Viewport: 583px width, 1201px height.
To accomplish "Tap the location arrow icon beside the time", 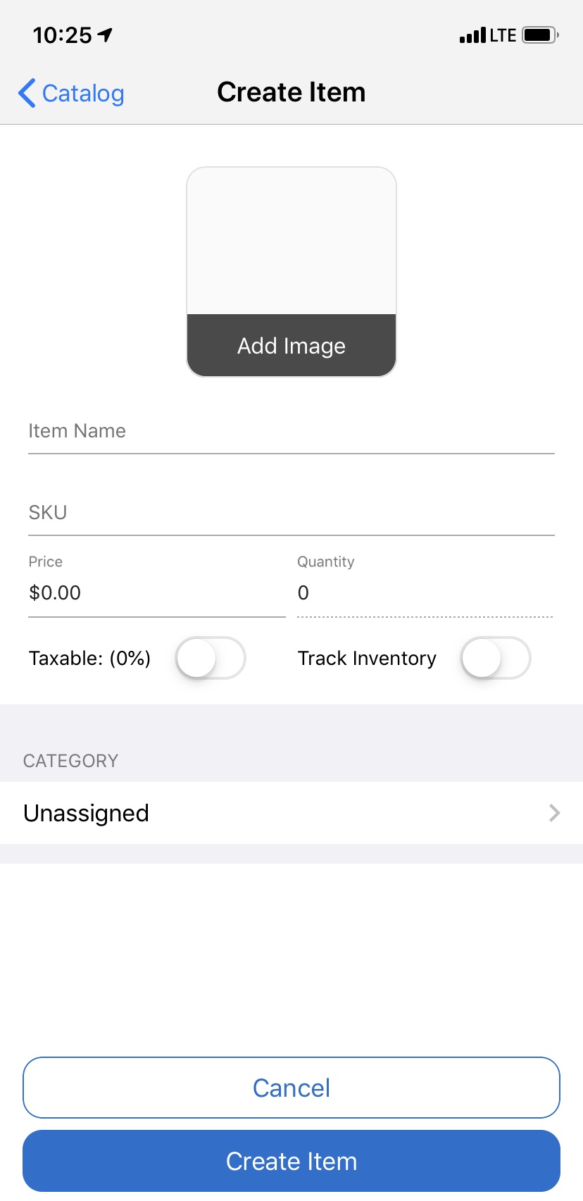I will pyautogui.click(x=105, y=35).
